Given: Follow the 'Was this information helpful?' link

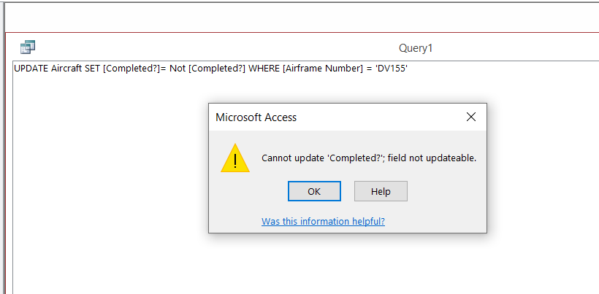Looking at the screenshot, I should pyautogui.click(x=323, y=222).
